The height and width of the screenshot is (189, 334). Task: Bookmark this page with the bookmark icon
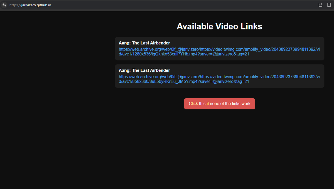pyautogui.click(x=329, y=5)
